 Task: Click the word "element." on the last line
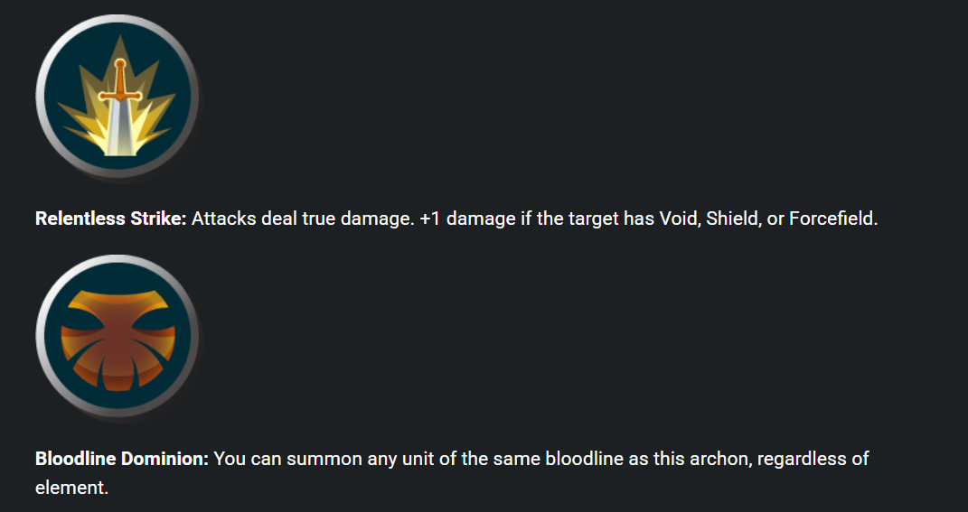71,488
